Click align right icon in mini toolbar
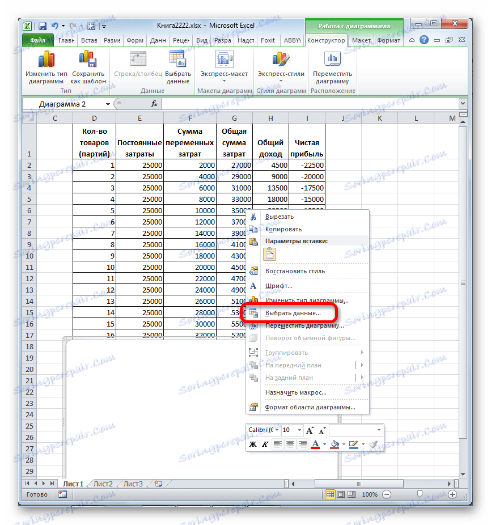Viewport: 491px width, 525px height. [x=302, y=444]
